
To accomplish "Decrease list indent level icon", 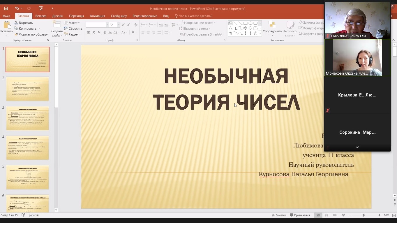I will tap(161, 25).
